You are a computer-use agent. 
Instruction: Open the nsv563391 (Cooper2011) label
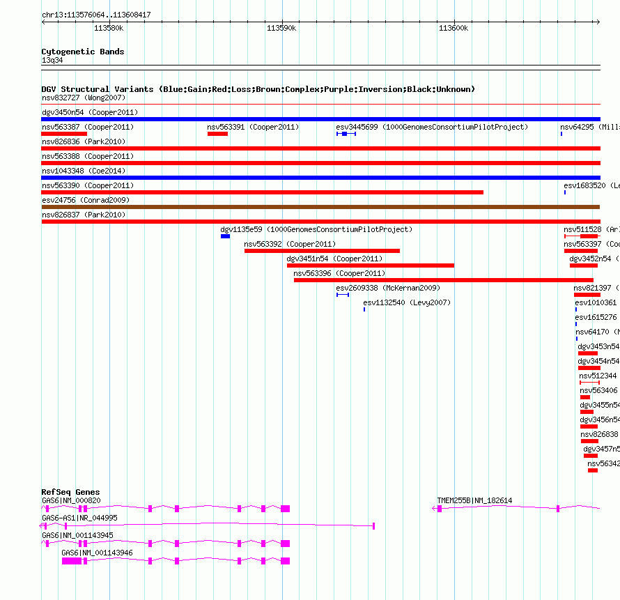coord(253,127)
